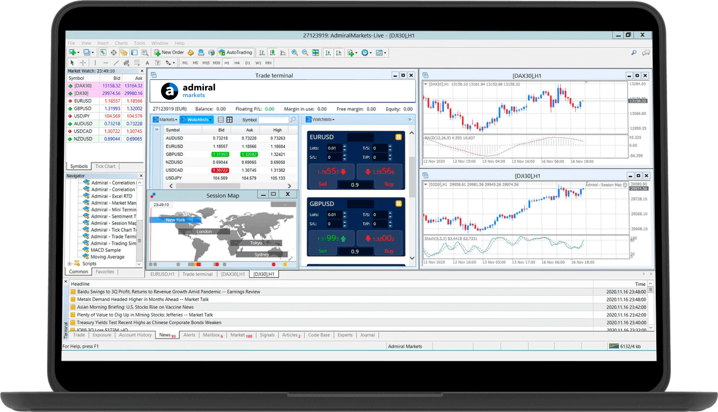Click the chat bubbles icon
718x412 pixels.
[x=646, y=53]
